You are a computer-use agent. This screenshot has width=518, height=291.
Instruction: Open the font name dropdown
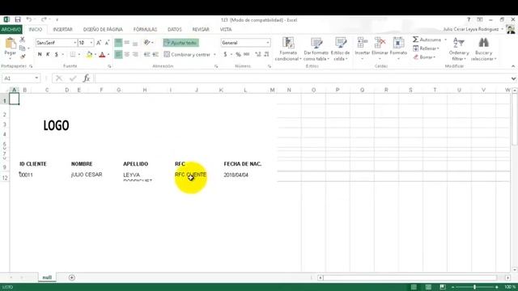[75, 43]
